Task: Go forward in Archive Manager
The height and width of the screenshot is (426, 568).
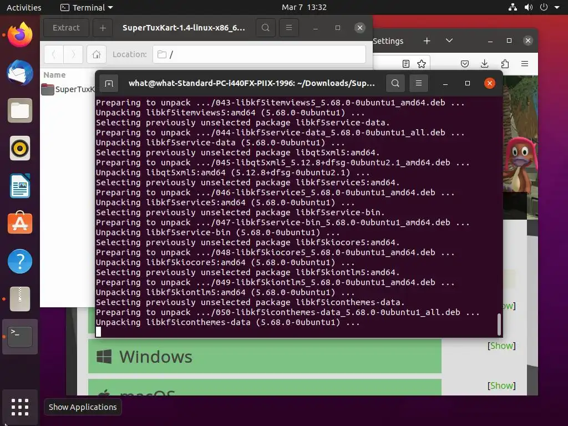Action: [x=73, y=54]
